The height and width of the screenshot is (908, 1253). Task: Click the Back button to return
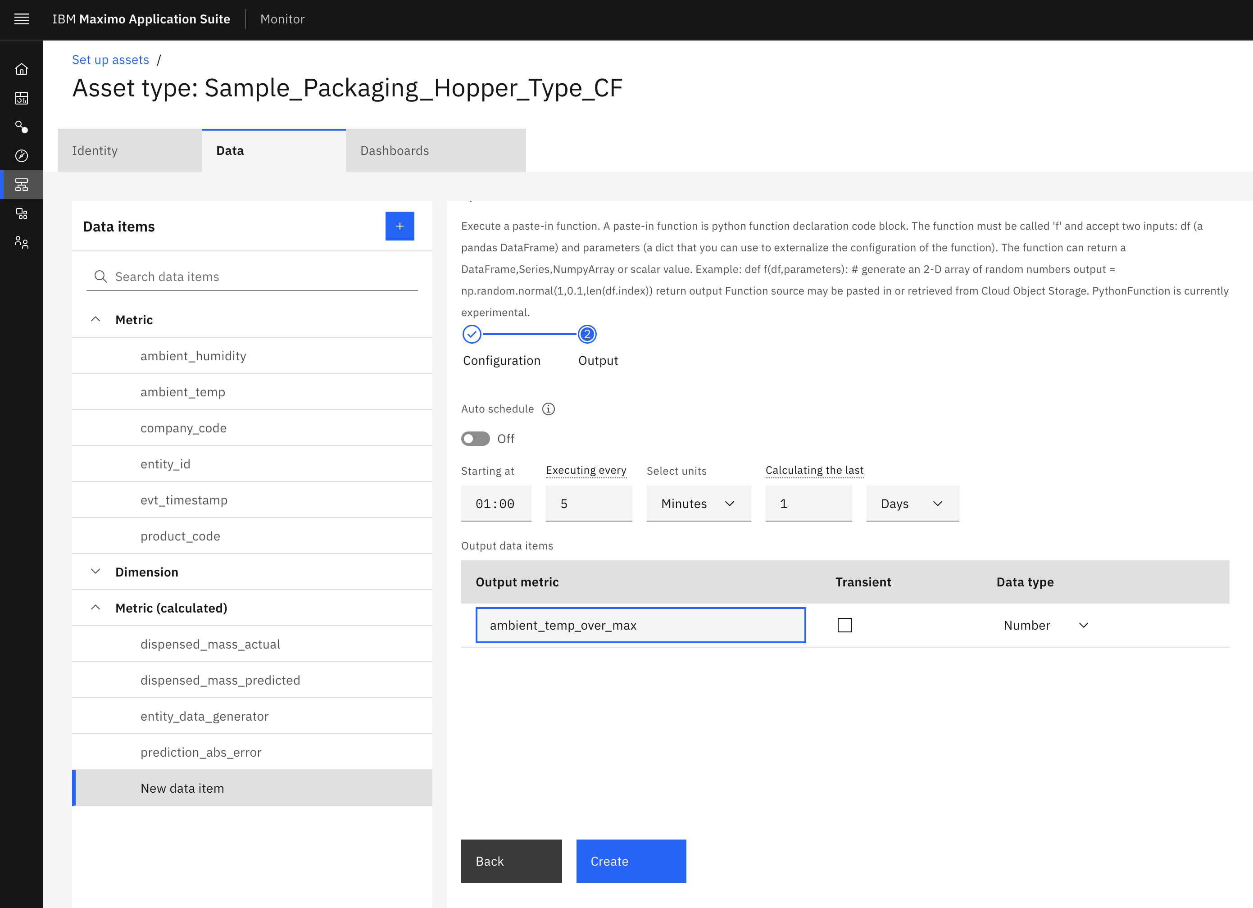pos(511,860)
